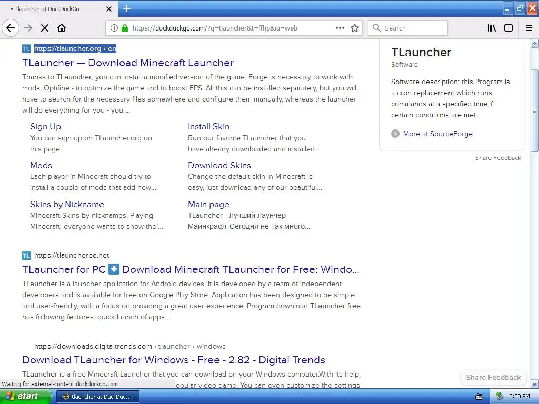The image size is (539, 404).
Task: Show site information icon in address bar
Action: coord(114,28)
